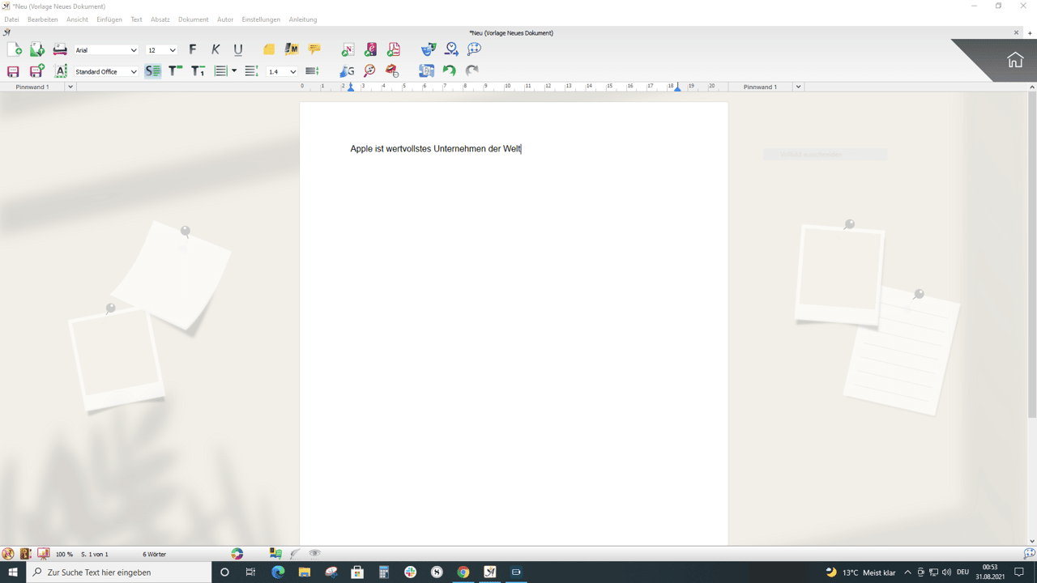Click the subscript T icon

(x=198, y=71)
